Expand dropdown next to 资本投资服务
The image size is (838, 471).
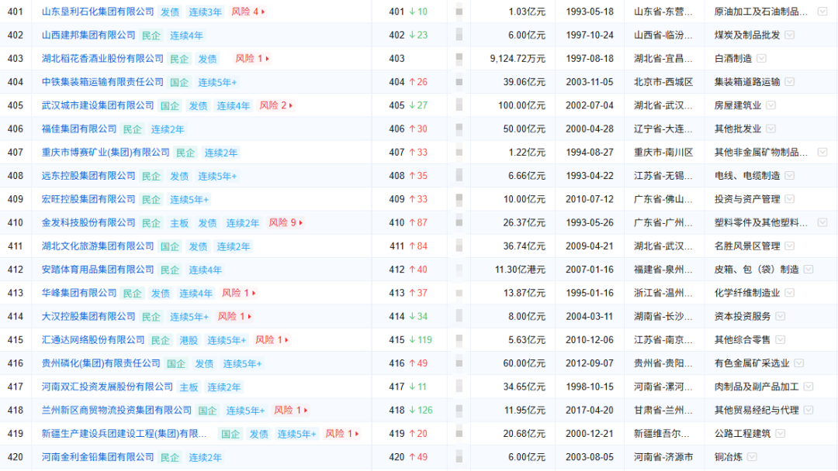point(781,316)
